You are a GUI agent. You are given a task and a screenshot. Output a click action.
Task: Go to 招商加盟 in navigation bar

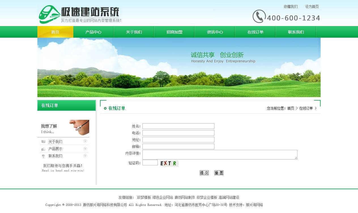coord(174,32)
